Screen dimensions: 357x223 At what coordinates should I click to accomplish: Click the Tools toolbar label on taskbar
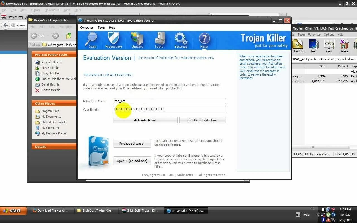(306, 215)
